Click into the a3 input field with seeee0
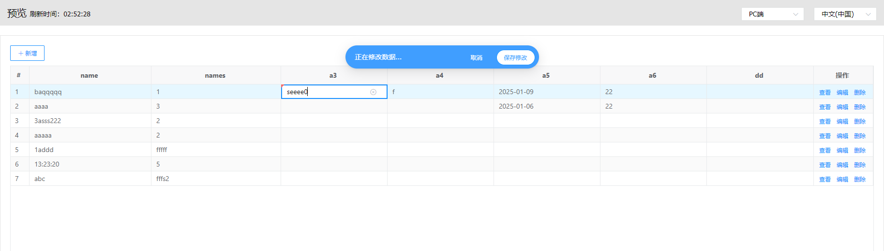The image size is (884, 251). [327, 92]
